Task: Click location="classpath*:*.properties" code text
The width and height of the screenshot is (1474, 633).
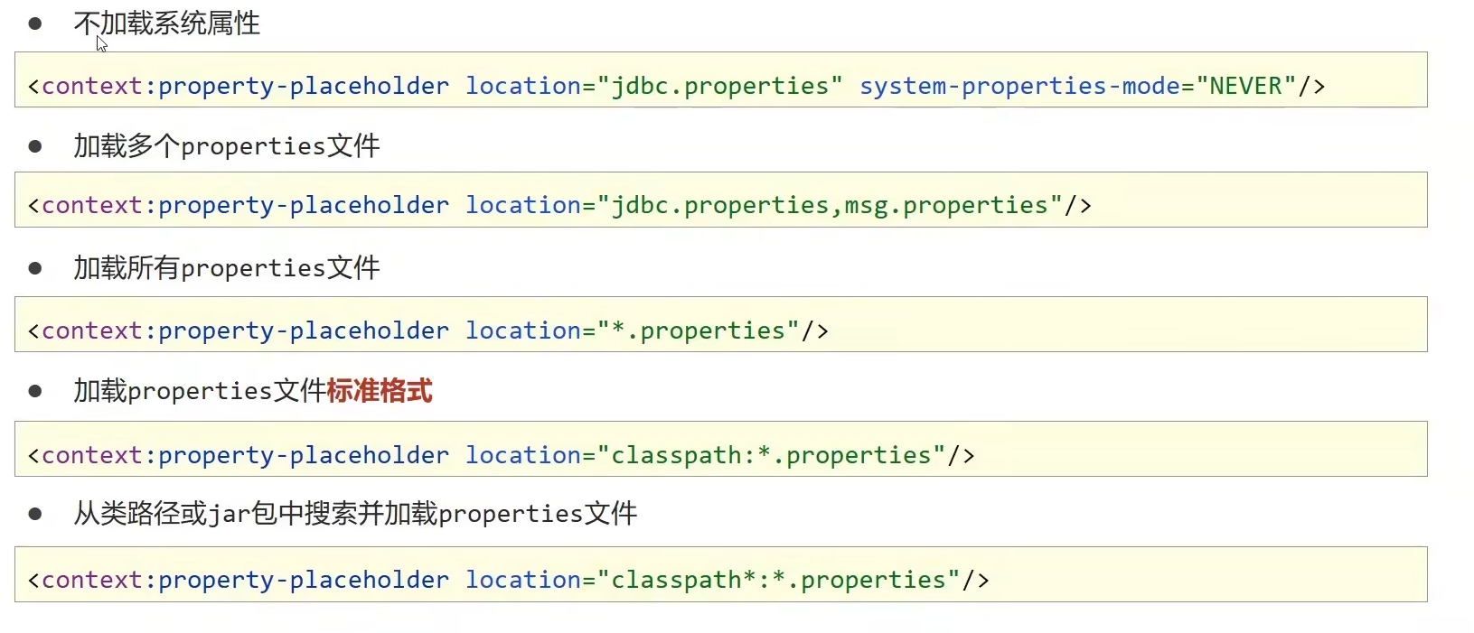Action: (x=713, y=581)
